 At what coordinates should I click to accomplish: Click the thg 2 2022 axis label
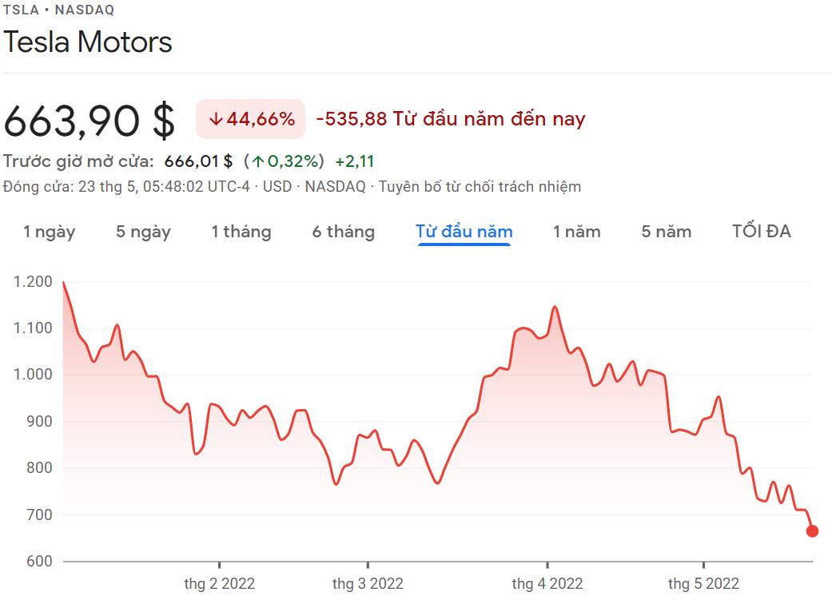tap(219, 583)
